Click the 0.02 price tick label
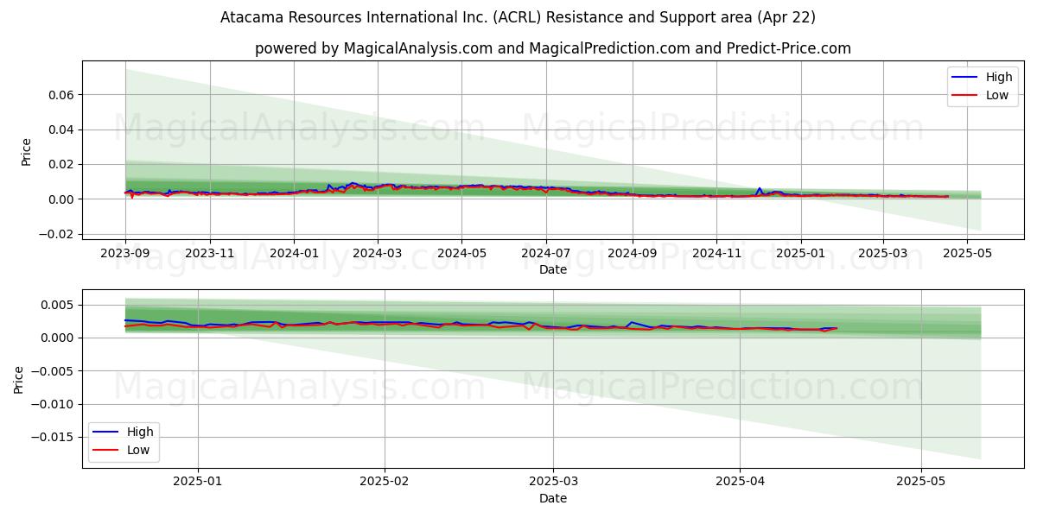The width and height of the screenshot is (1037, 518). (62, 164)
